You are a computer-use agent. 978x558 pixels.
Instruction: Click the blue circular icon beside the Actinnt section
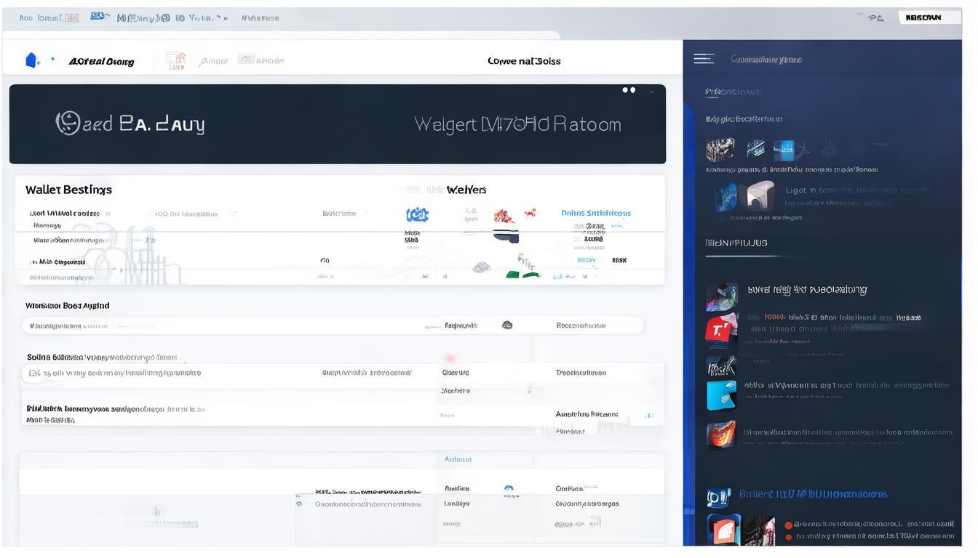click(509, 490)
